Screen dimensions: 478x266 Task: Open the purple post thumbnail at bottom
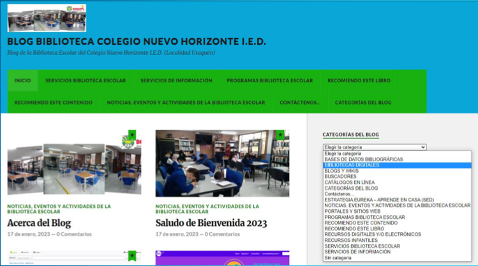click(x=222, y=258)
